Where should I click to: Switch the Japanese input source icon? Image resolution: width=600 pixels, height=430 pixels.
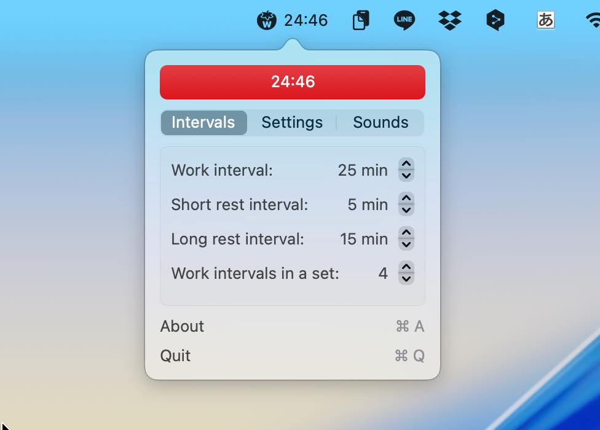pos(545,20)
